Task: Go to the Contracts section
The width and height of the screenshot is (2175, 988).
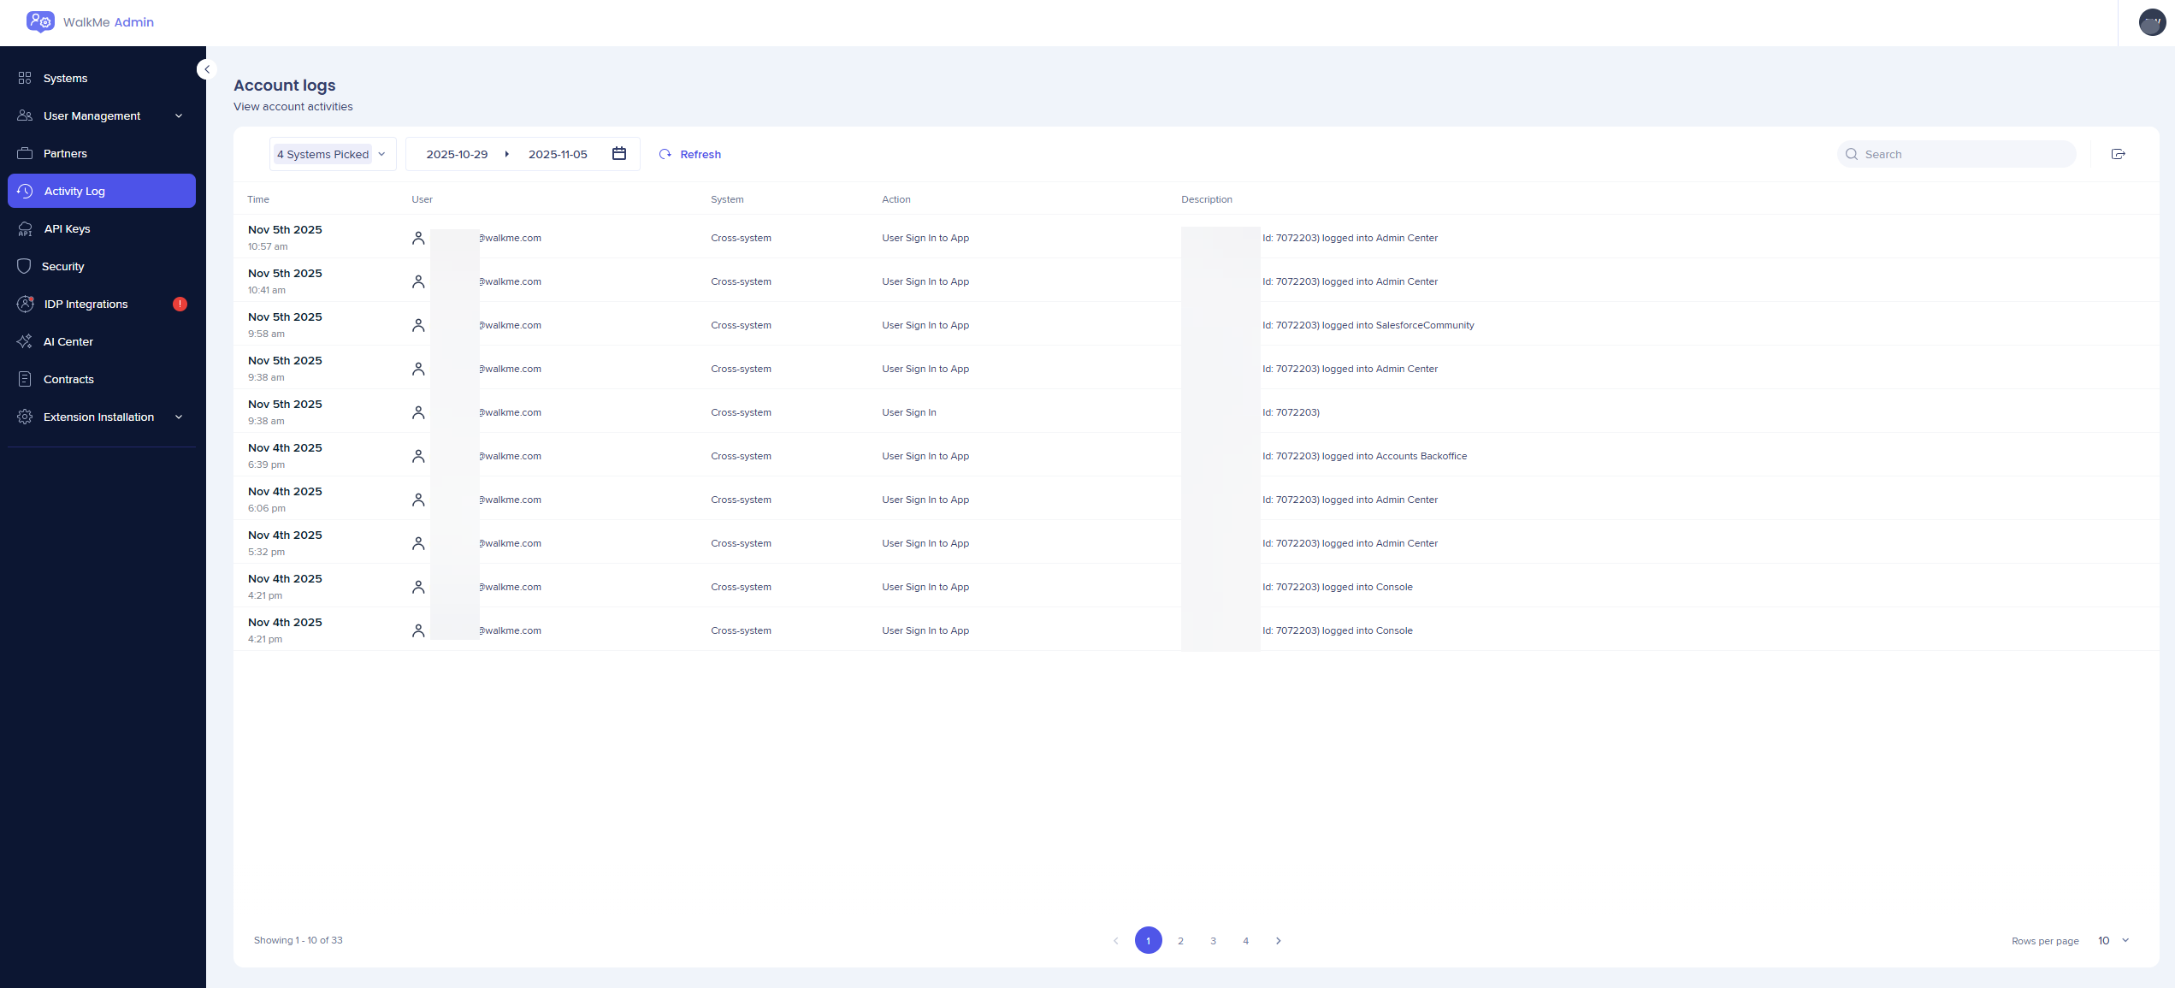Action: click(x=68, y=379)
